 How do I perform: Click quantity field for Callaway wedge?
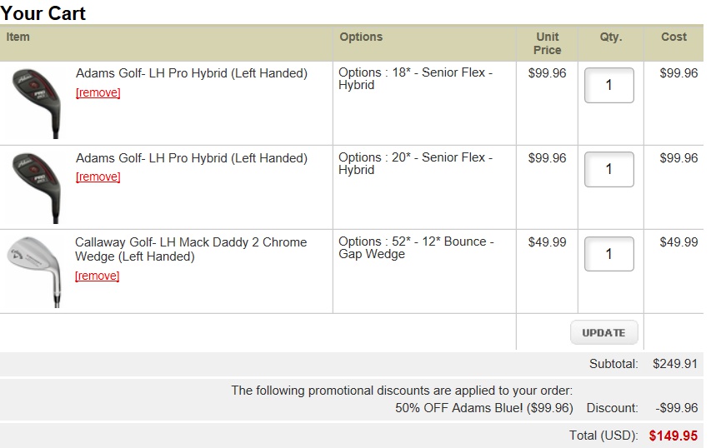(x=608, y=253)
